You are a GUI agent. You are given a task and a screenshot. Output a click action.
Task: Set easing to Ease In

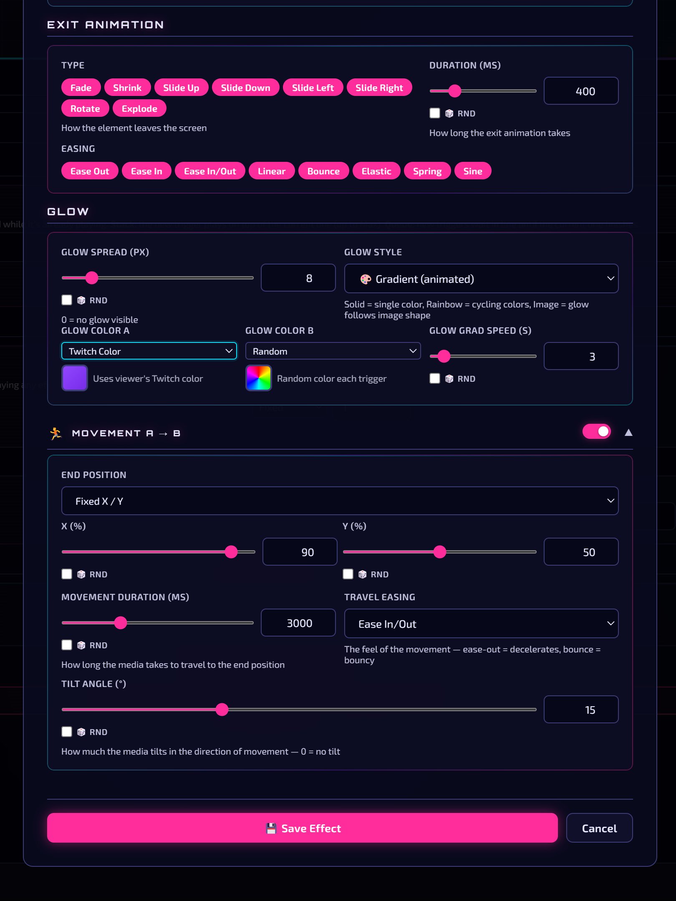146,171
